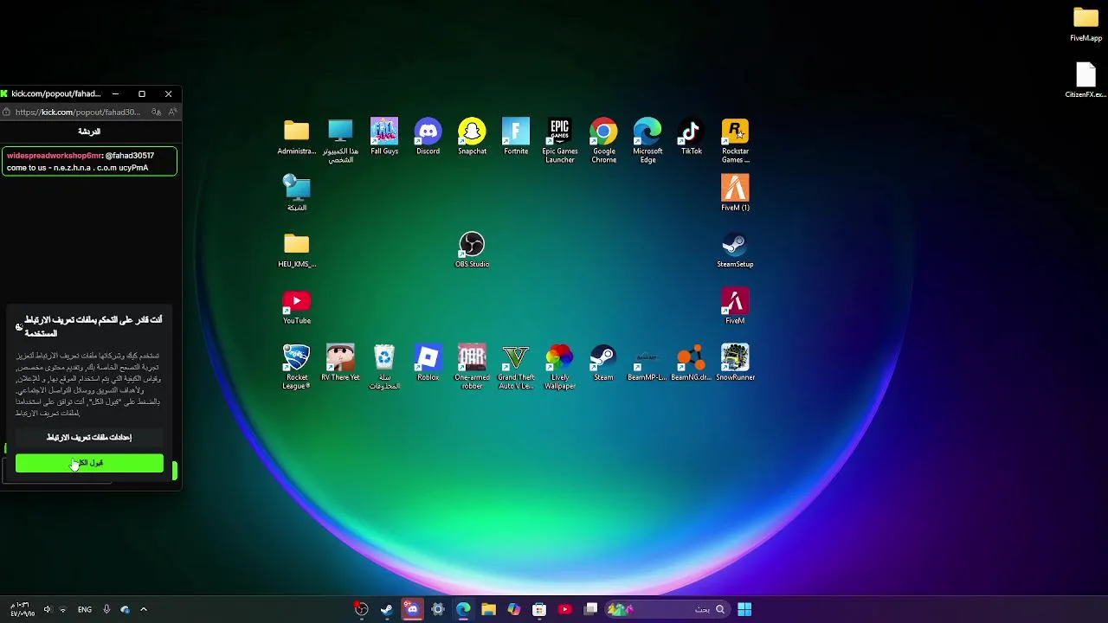
Task: Select the Recycle Bin desktop icon
Action: click(x=384, y=367)
